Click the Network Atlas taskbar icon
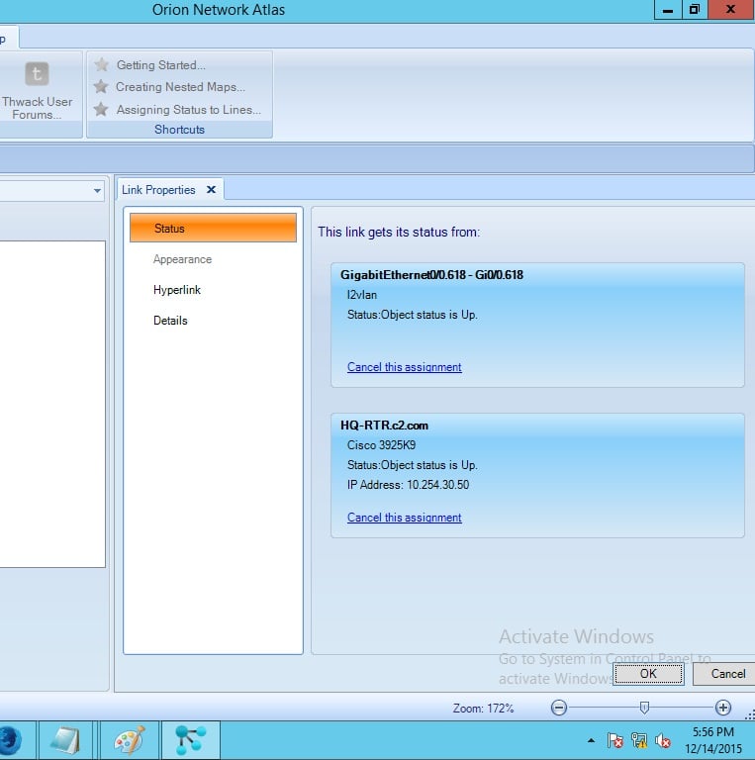Image resolution: width=755 pixels, height=760 pixels. point(190,740)
